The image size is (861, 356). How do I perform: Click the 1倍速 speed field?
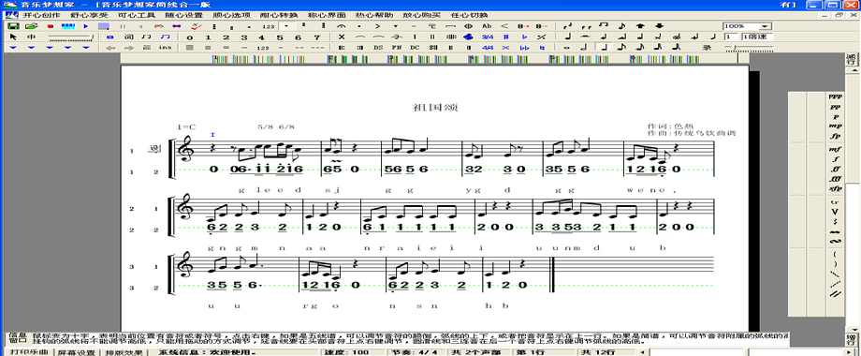coord(757,37)
